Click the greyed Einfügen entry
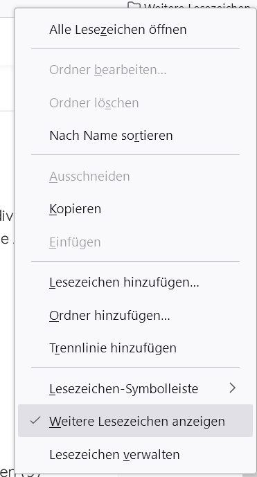257x477 pixels. tap(75, 242)
